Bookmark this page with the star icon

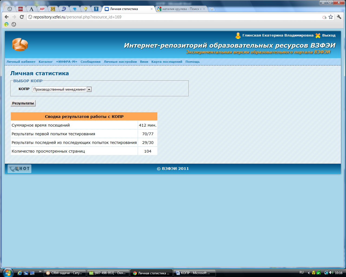(x=331, y=17)
